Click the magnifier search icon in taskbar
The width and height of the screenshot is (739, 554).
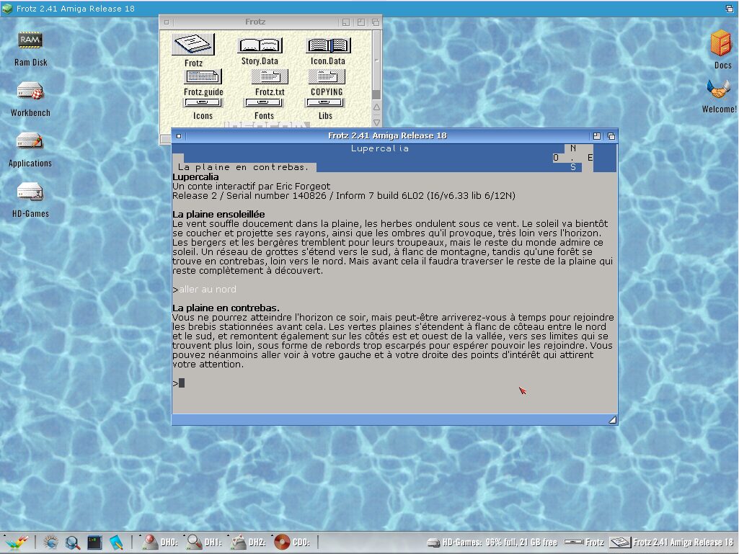click(72, 542)
